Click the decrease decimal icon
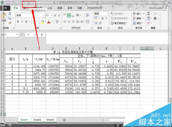172x127 pixels. 100,23
